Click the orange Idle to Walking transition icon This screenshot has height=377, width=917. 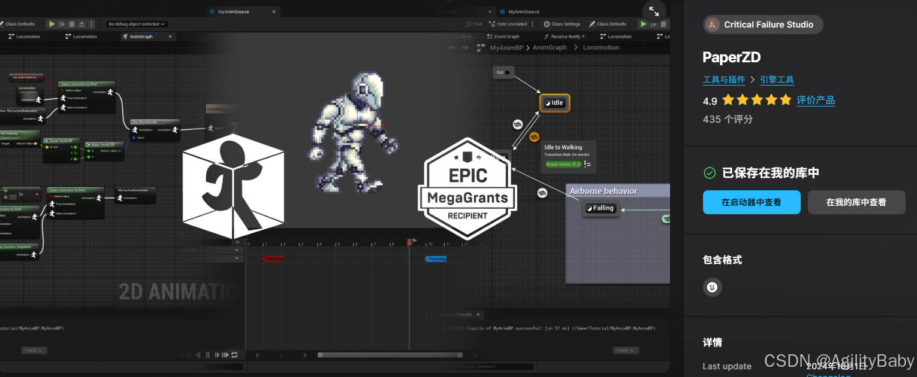[534, 137]
